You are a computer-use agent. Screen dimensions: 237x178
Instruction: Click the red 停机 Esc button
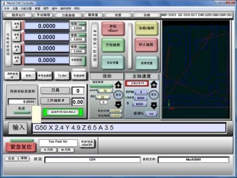pos(113,28)
